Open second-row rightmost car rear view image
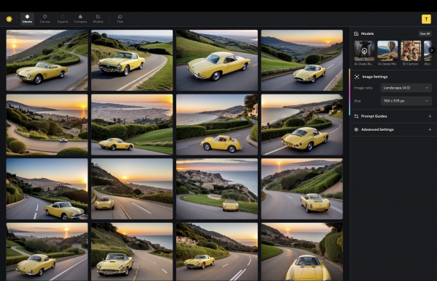437x281 pixels. [x=302, y=124]
